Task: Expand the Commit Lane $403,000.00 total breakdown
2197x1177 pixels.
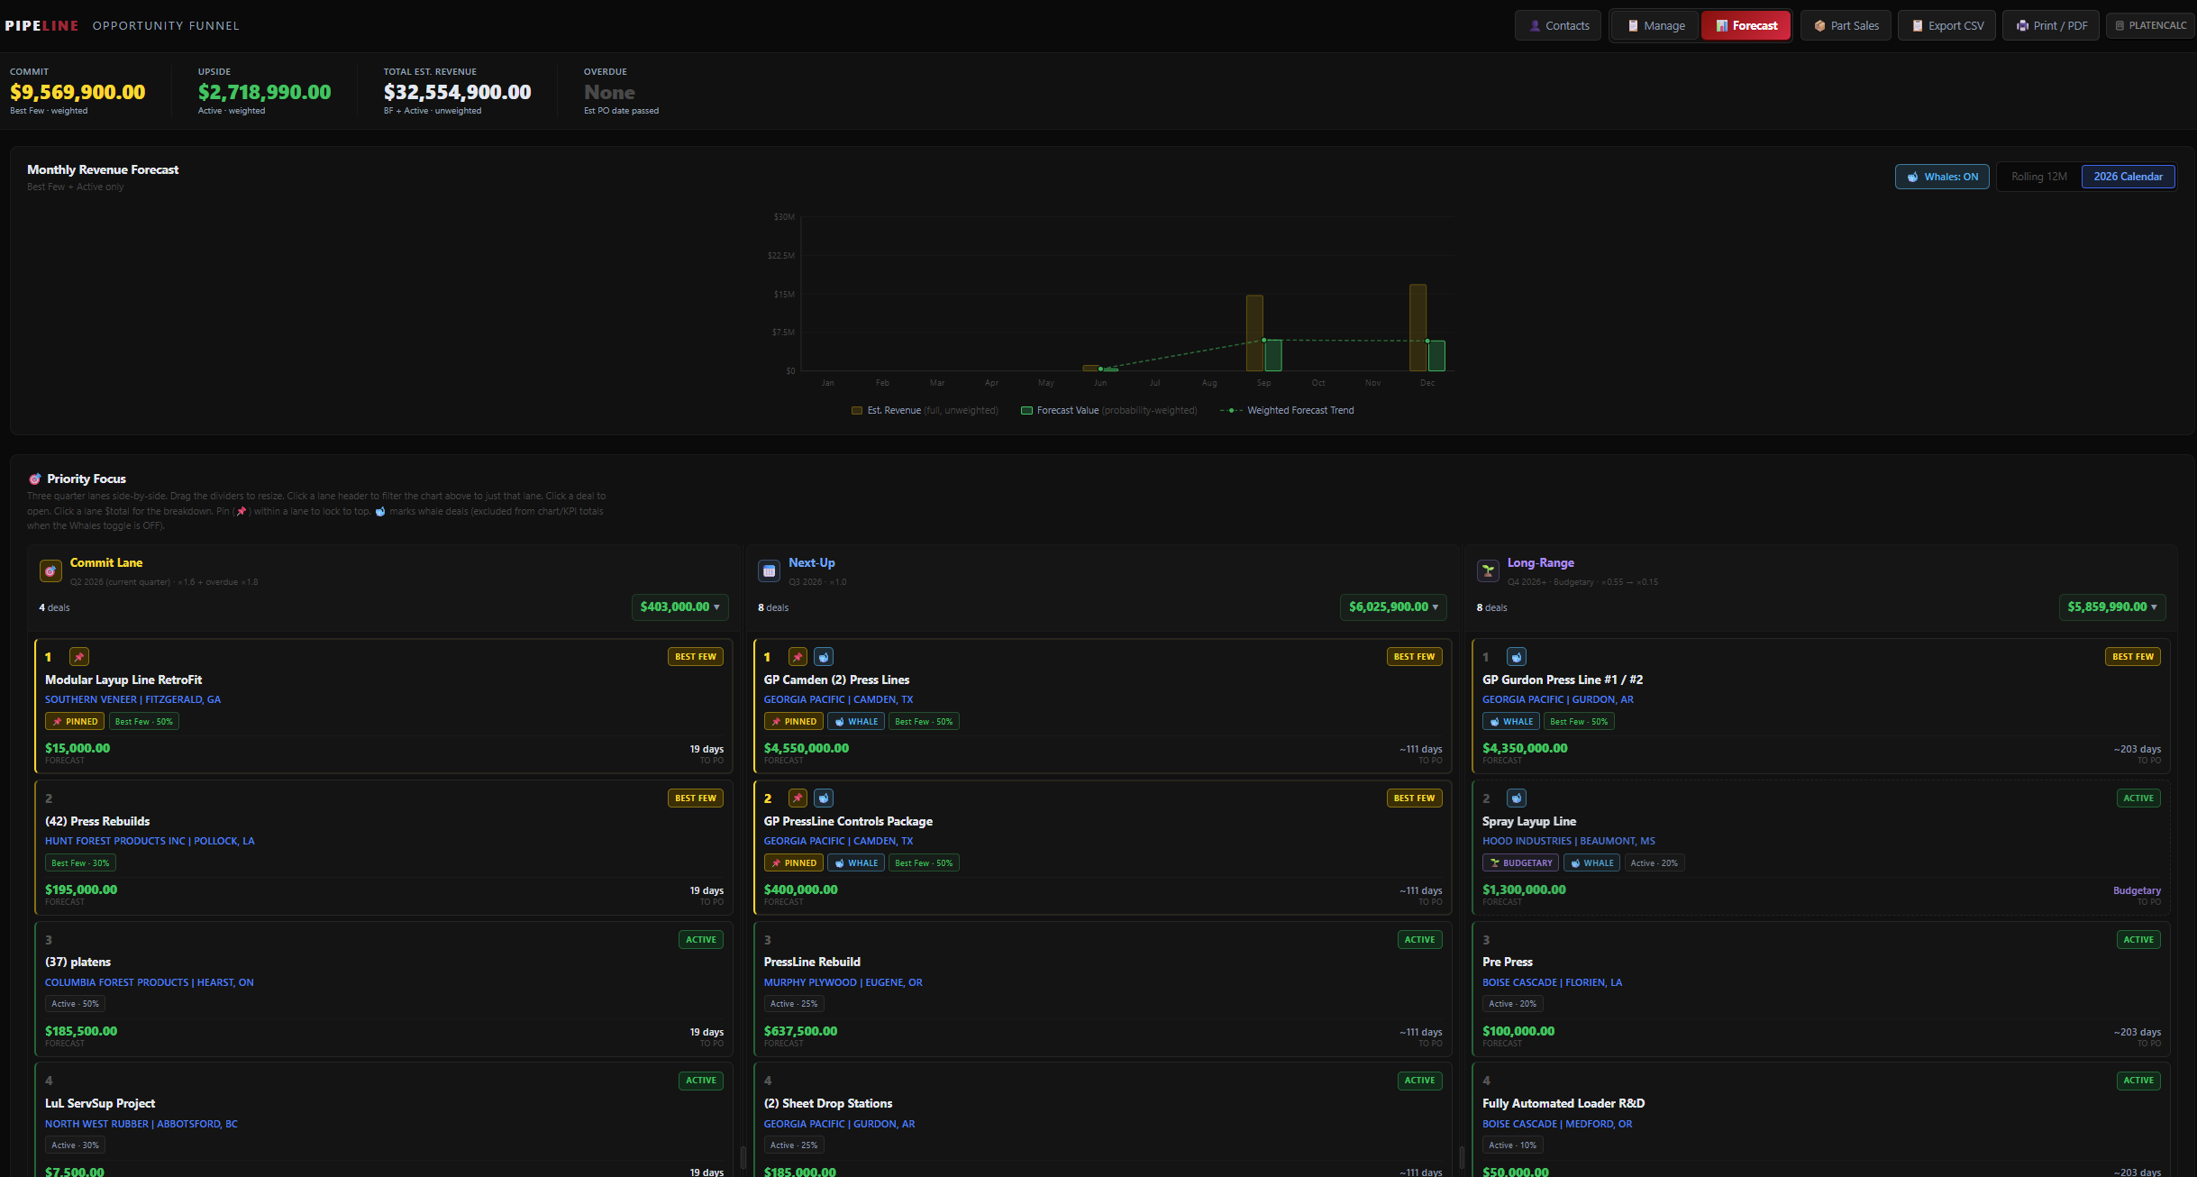Action: [x=679, y=607]
